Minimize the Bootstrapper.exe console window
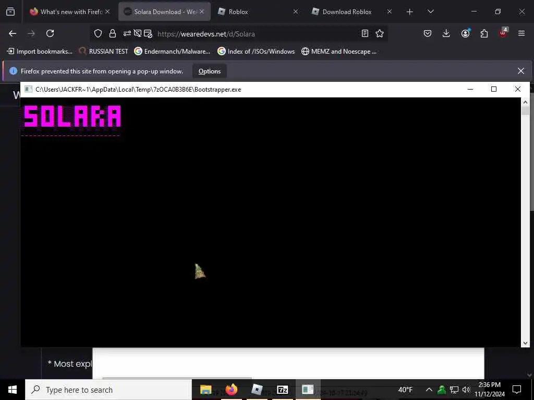534x400 pixels. [x=470, y=89]
